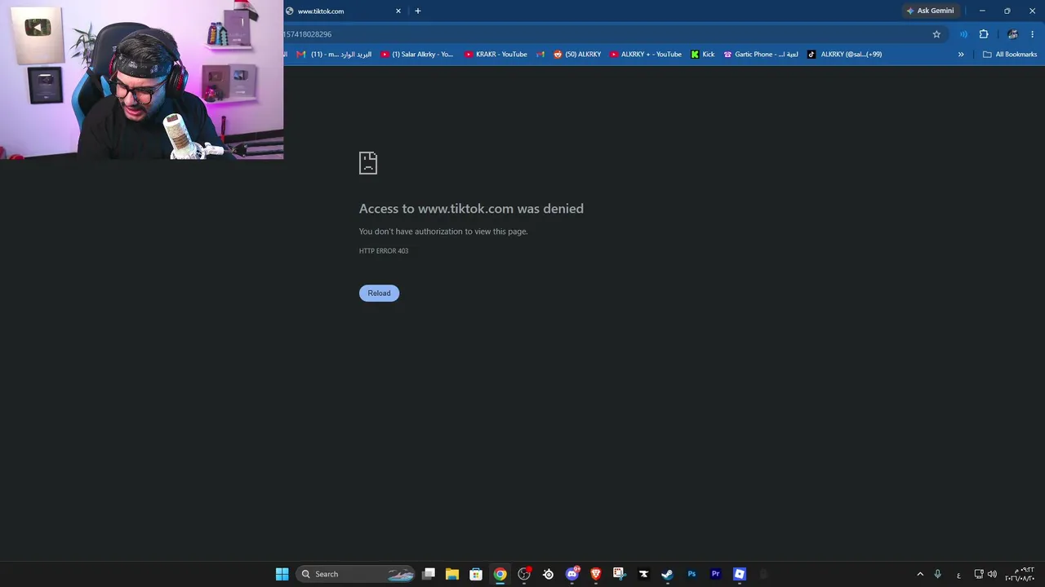Open the (50) ALKRKY Reddit bookmark
This screenshot has width=1045, height=587.
577,55
